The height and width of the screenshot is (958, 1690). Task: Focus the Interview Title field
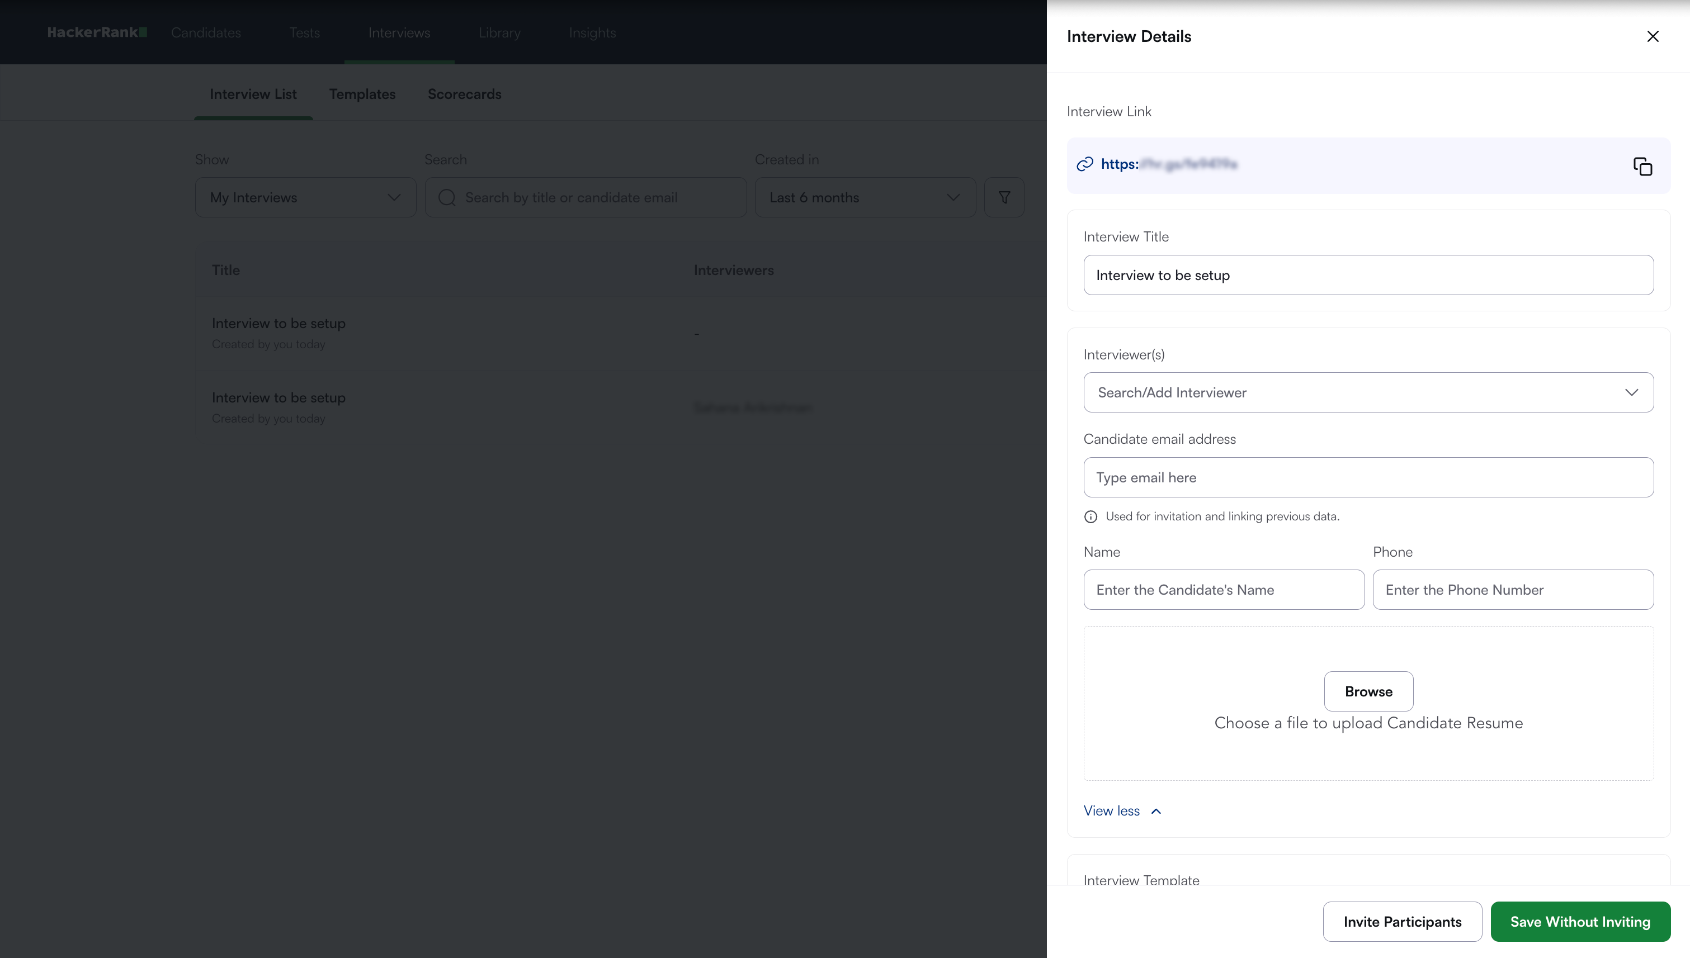(1368, 275)
